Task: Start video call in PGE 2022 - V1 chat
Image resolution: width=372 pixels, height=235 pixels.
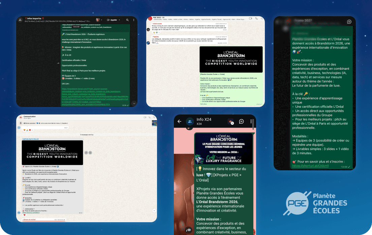Action: click(x=251, y=18)
